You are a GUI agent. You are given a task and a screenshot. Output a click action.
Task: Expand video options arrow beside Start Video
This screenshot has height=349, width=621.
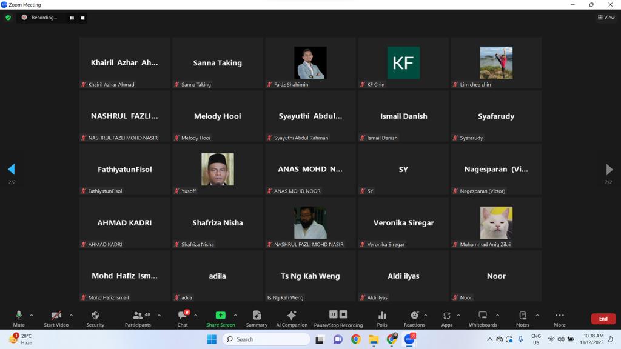pyautogui.click(x=71, y=315)
